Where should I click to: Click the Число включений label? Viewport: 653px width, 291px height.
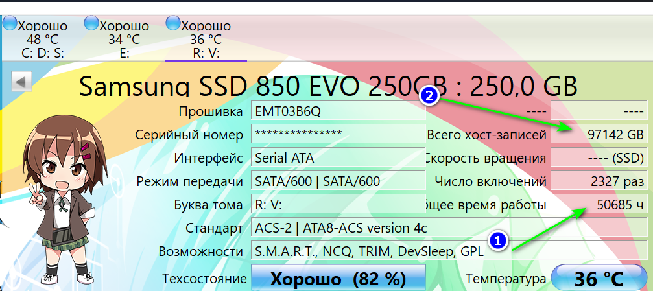[x=491, y=181]
